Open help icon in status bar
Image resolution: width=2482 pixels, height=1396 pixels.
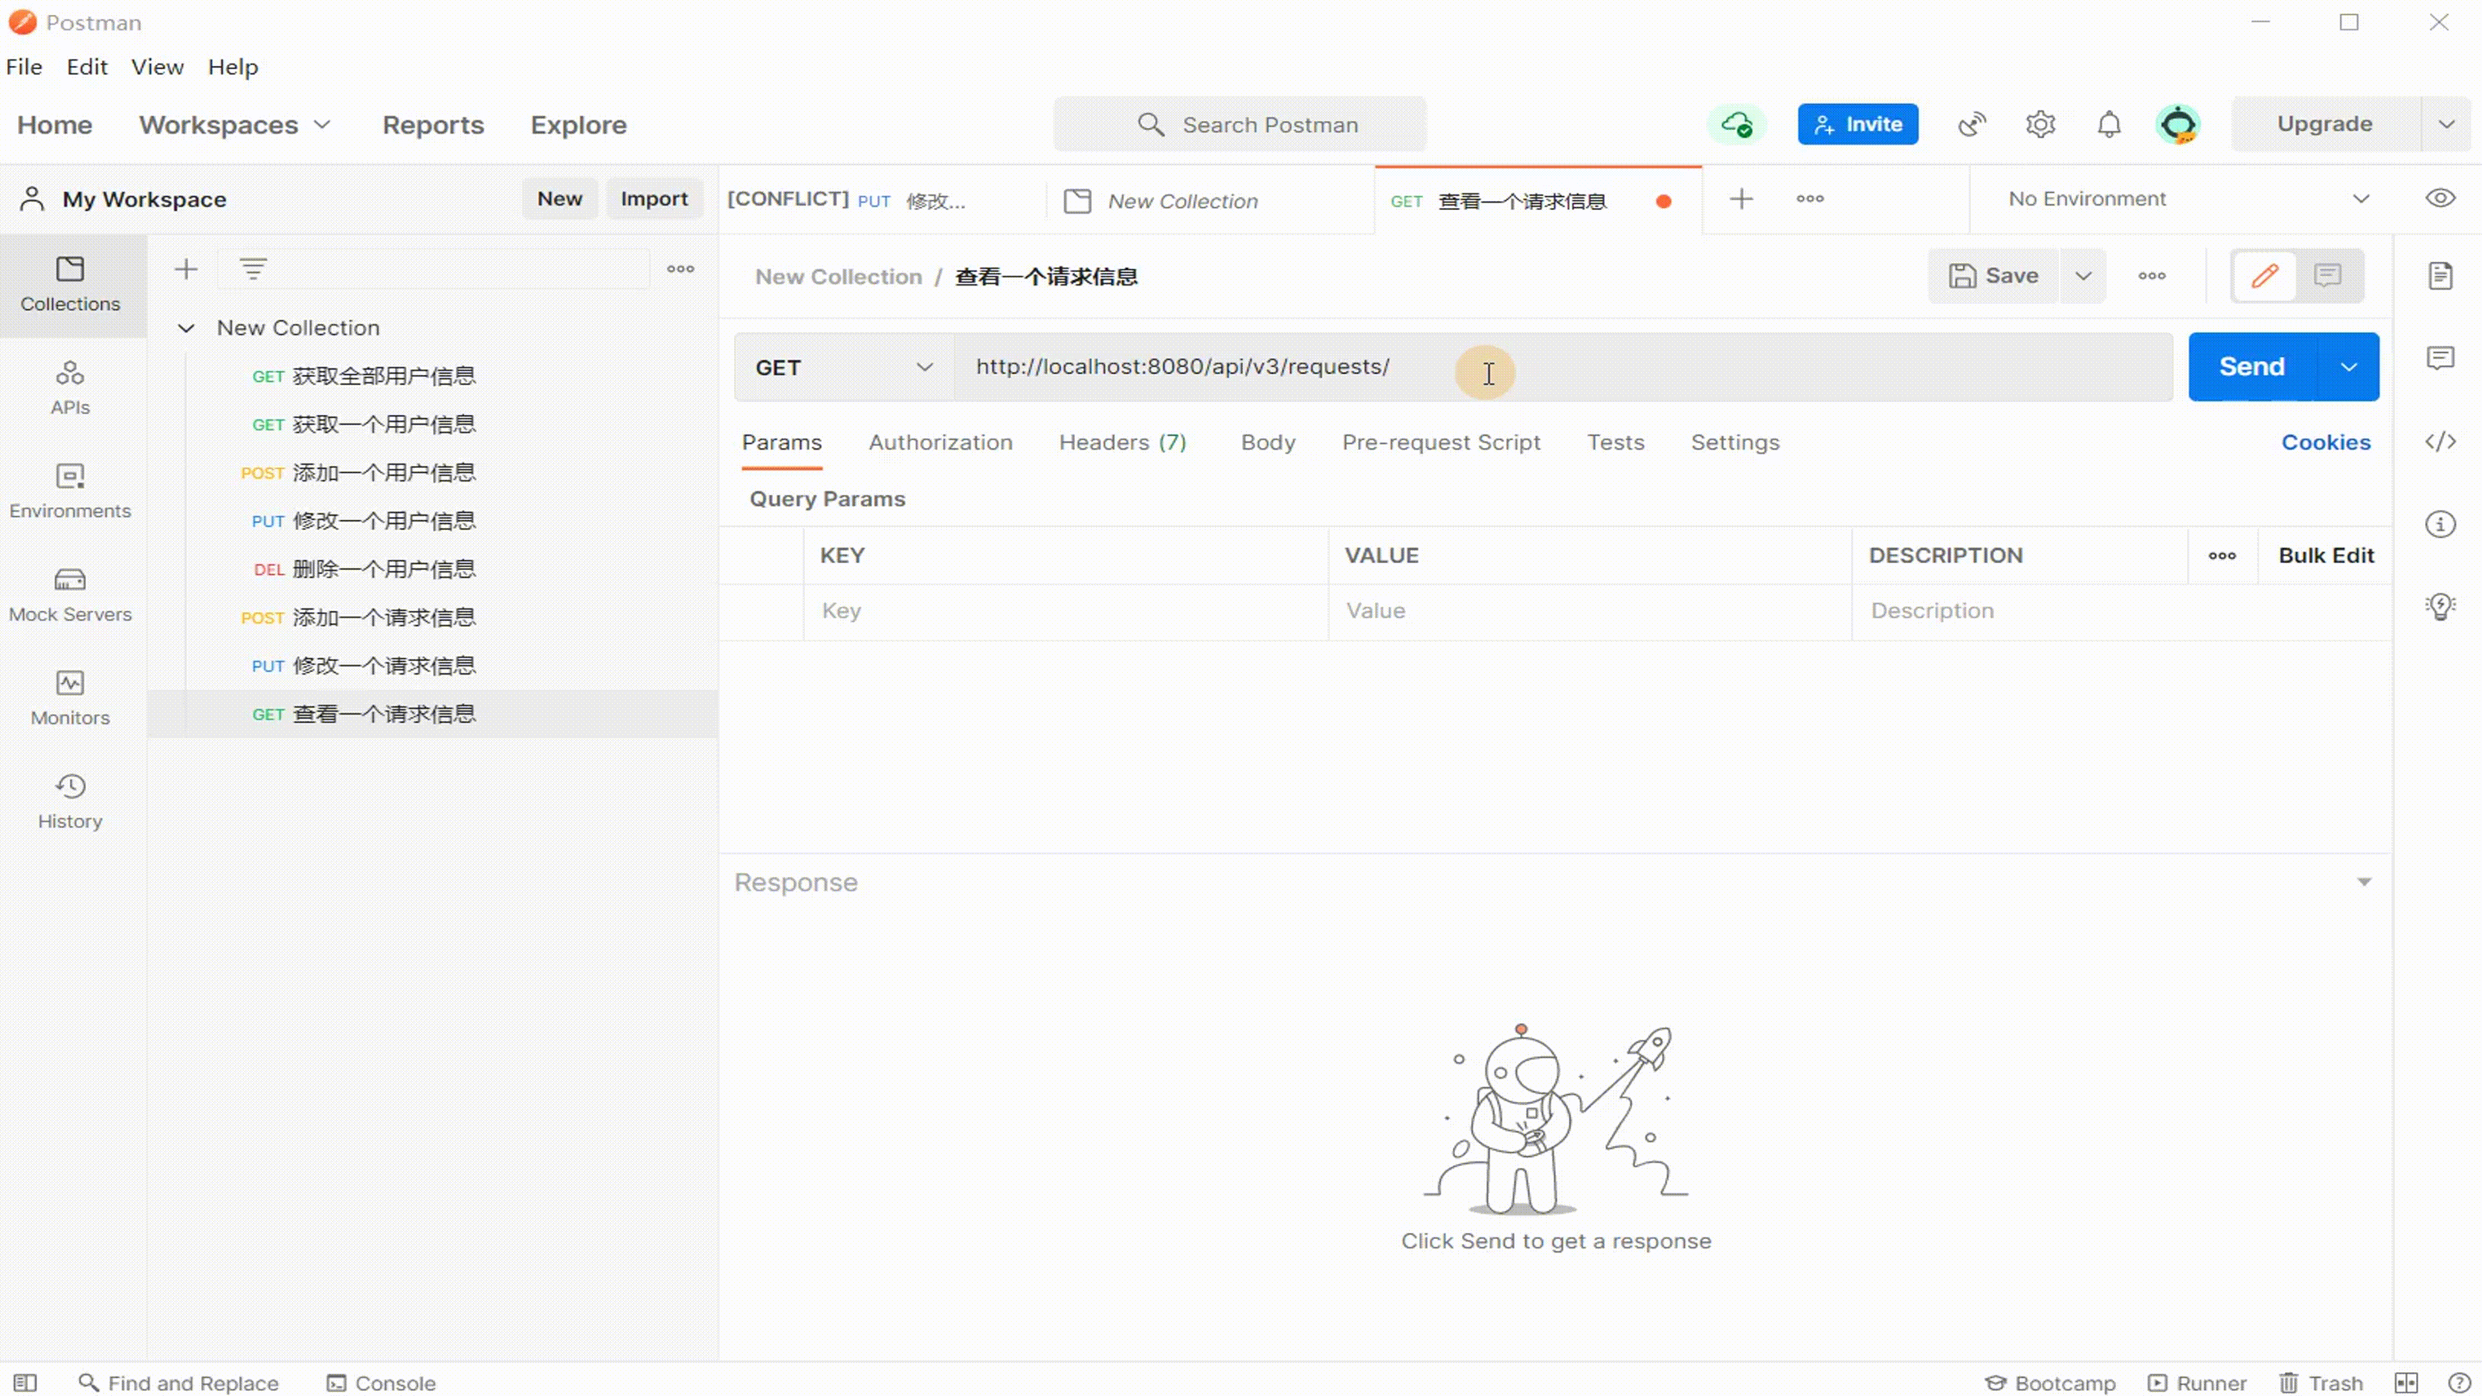(x=2459, y=1384)
